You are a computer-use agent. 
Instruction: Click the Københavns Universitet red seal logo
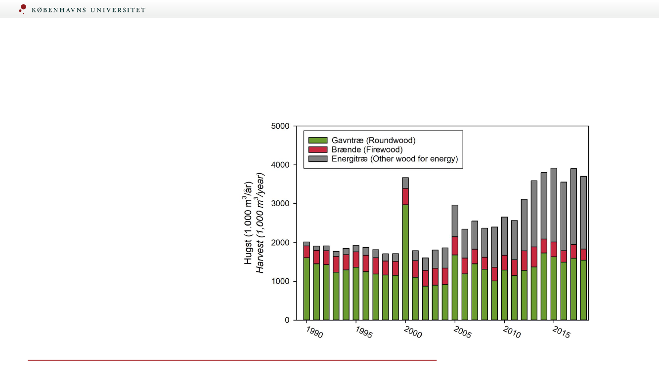(x=22, y=9)
